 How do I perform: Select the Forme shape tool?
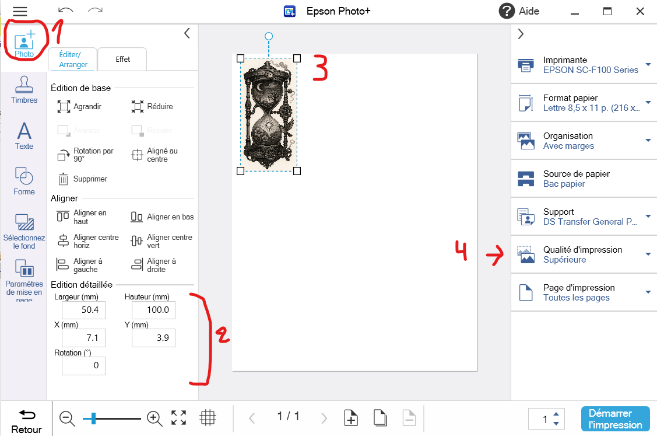click(x=24, y=181)
